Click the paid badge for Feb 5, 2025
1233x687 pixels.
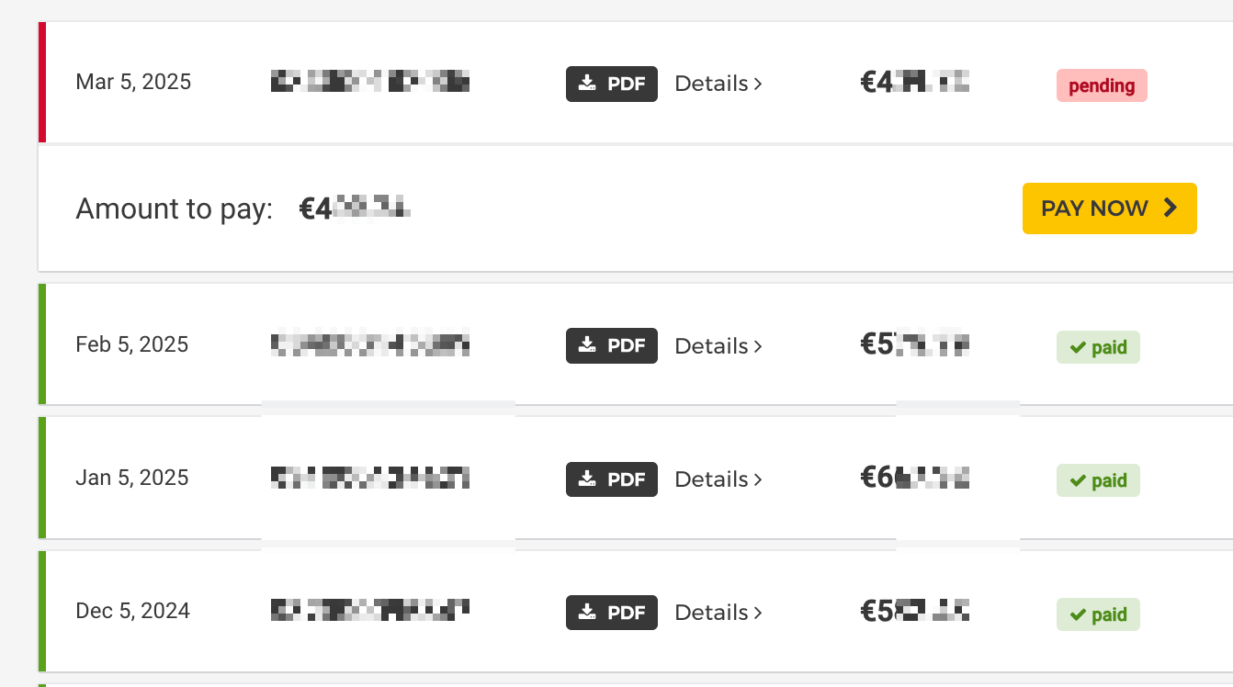pyautogui.click(x=1098, y=348)
